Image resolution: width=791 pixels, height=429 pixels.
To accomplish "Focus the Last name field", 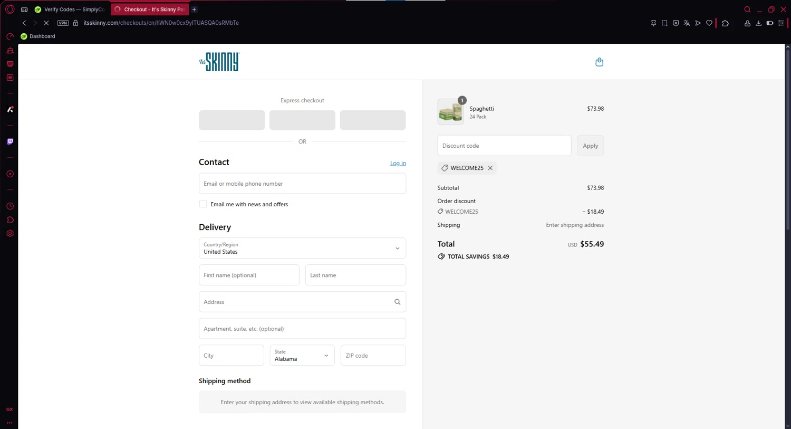I will (355, 275).
